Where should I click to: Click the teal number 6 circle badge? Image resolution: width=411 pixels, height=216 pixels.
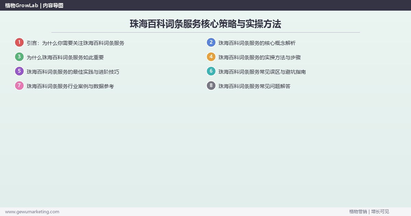[x=211, y=71]
